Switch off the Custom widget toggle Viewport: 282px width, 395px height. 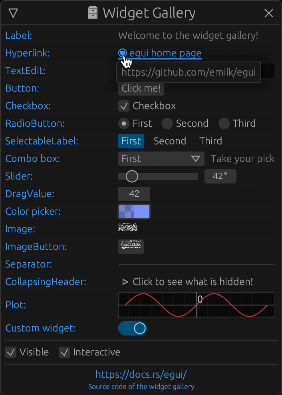(x=133, y=328)
